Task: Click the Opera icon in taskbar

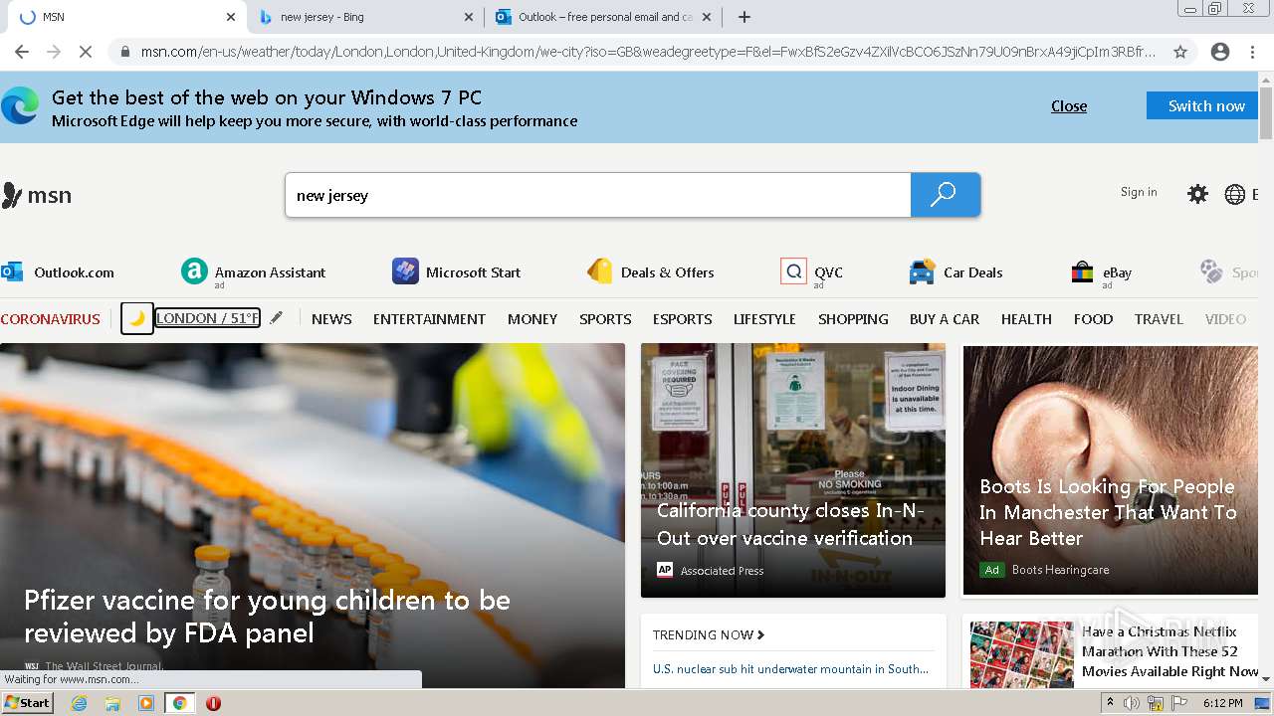Action: point(213,703)
